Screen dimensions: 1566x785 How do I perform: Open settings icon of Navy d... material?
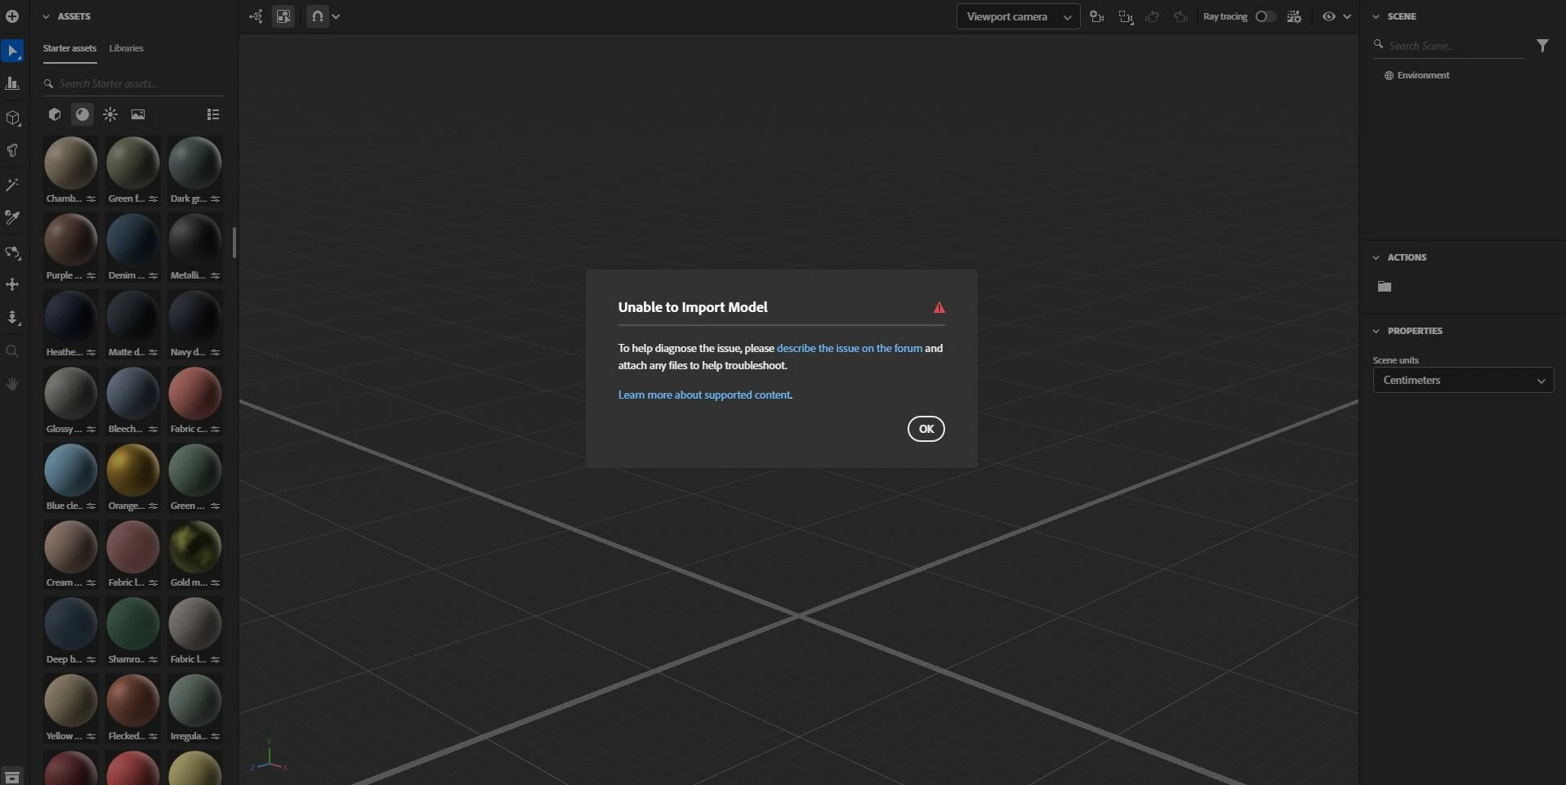coord(215,352)
